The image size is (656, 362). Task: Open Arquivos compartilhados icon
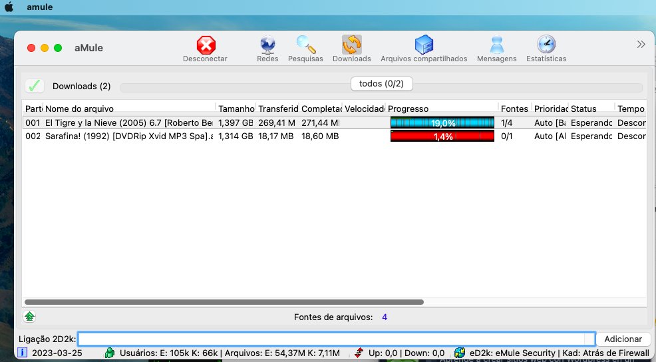(424, 45)
